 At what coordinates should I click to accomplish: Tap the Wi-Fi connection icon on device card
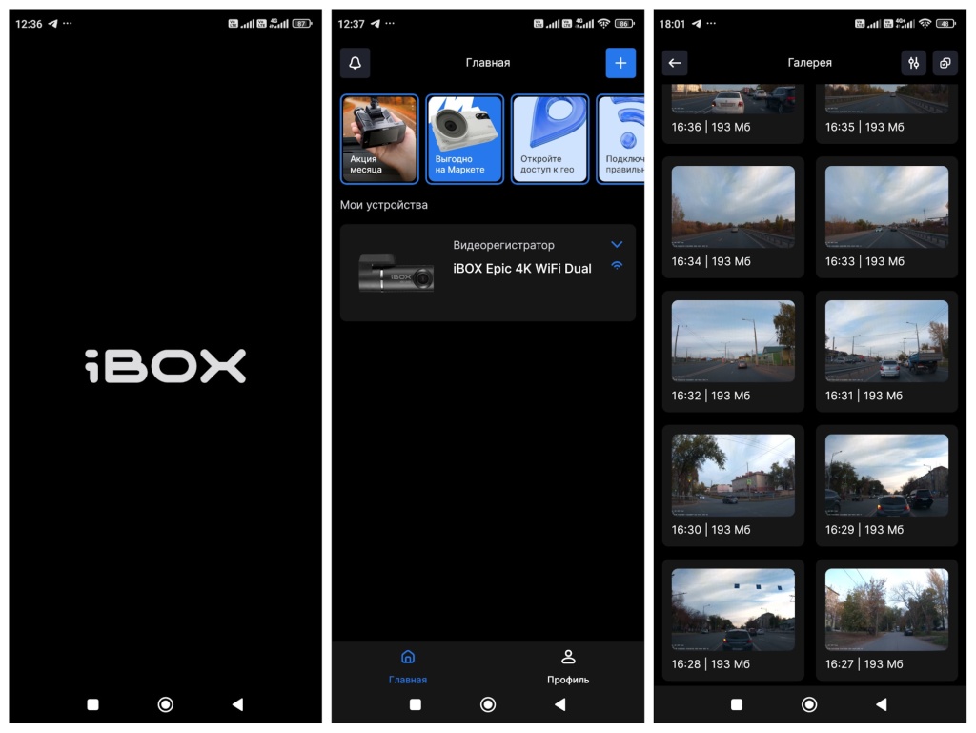tap(617, 266)
